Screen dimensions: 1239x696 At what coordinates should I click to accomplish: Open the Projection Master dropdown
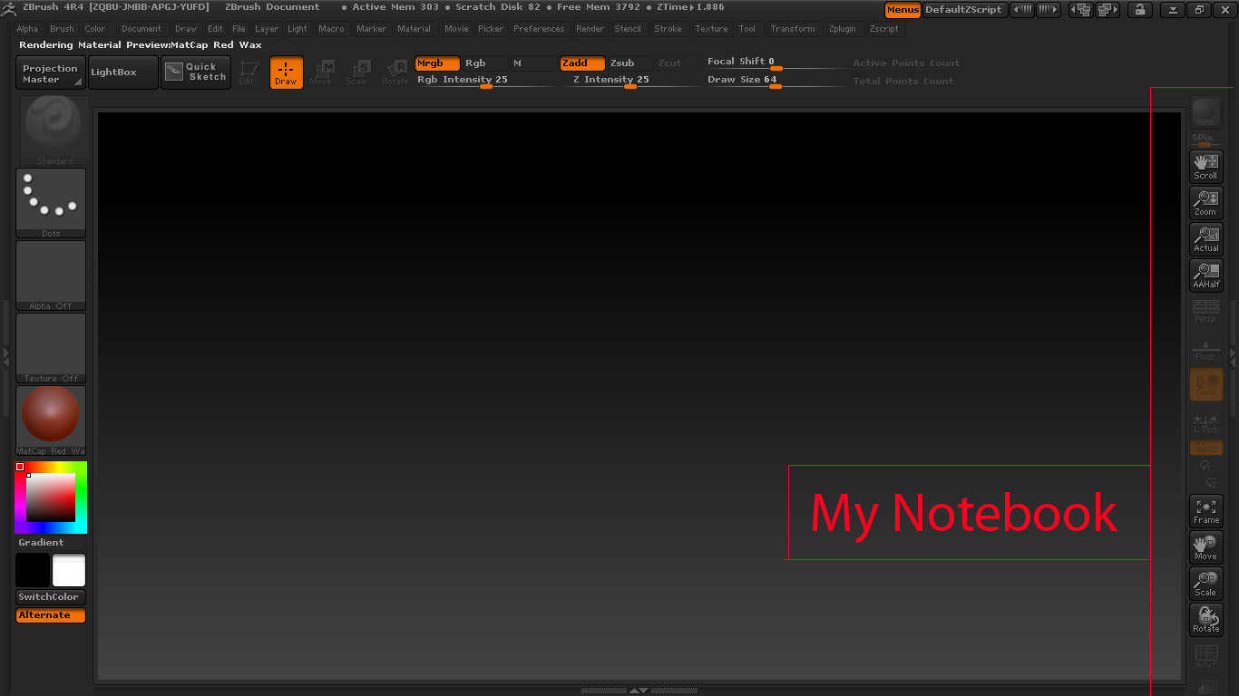(x=49, y=72)
